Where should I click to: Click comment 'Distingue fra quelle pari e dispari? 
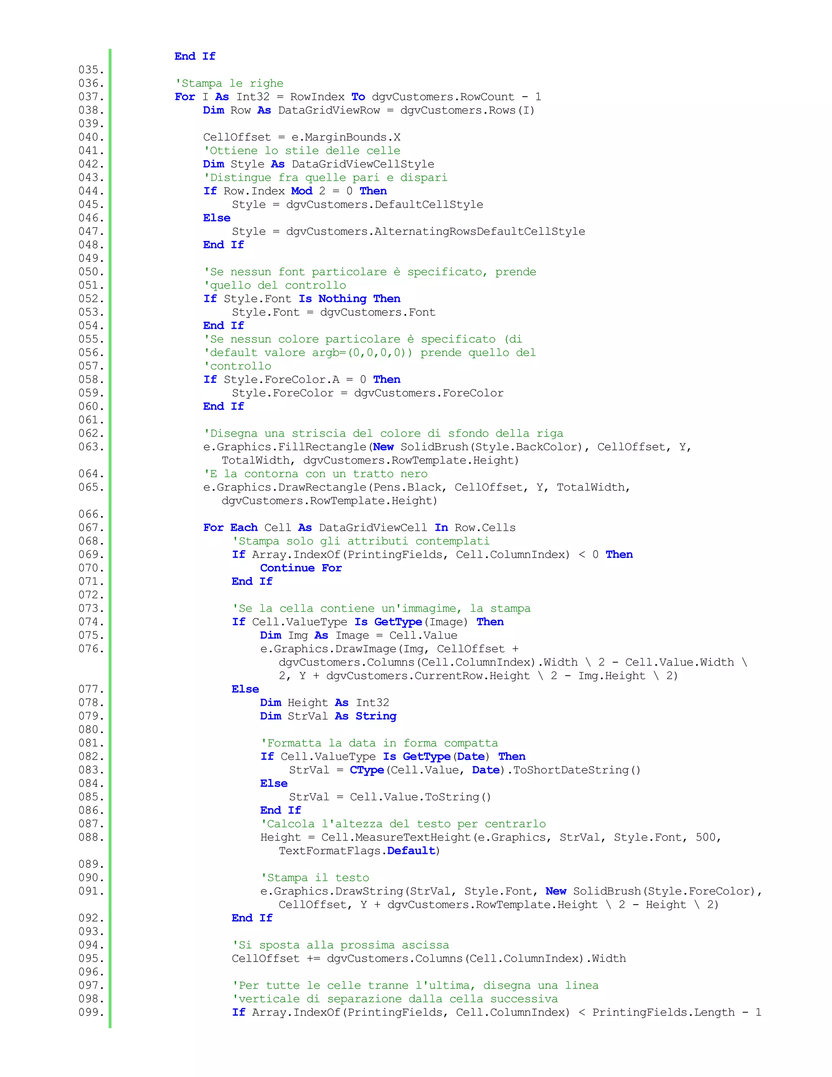tap(325, 178)
